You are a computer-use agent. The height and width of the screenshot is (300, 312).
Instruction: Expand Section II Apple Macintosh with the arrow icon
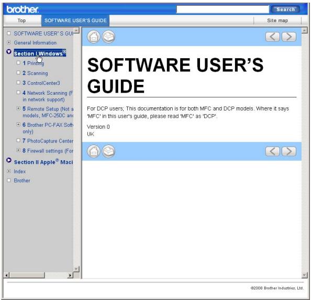pos(9,160)
